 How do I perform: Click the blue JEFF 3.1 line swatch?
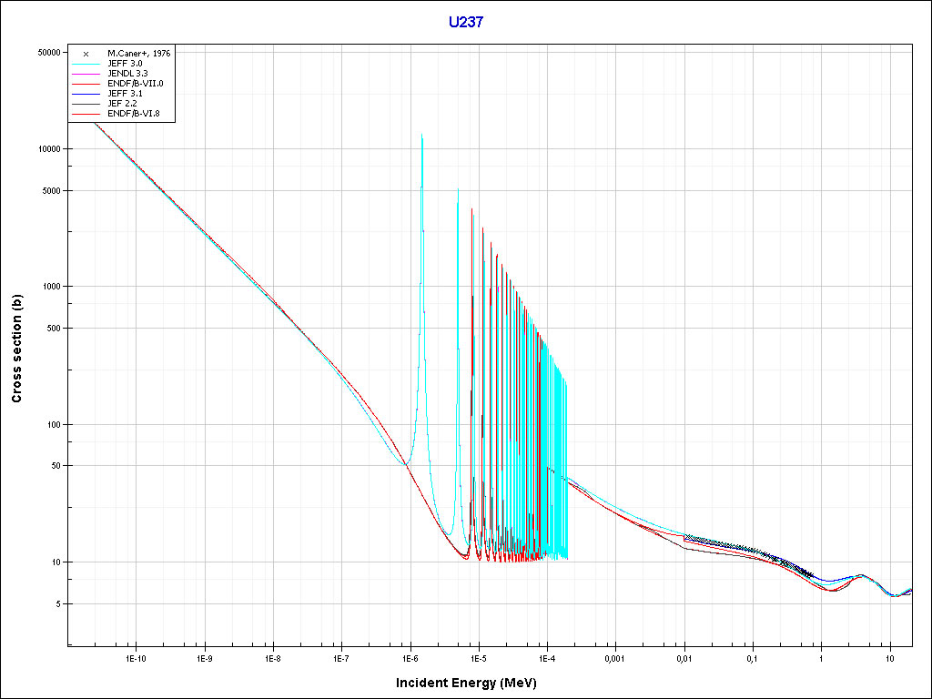click(x=86, y=94)
